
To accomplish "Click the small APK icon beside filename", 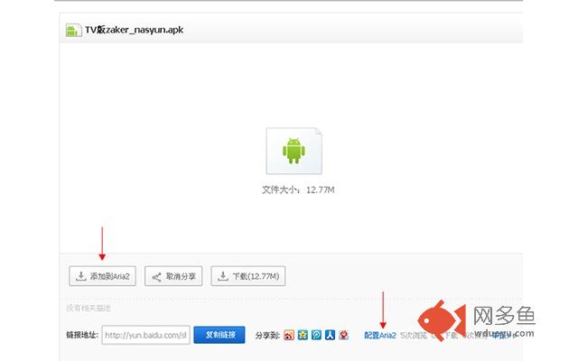I will click(x=73, y=30).
